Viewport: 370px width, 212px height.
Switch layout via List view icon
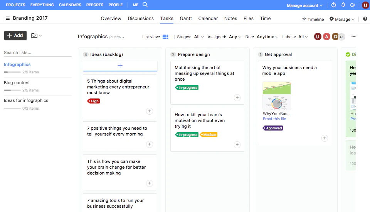[165, 37]
